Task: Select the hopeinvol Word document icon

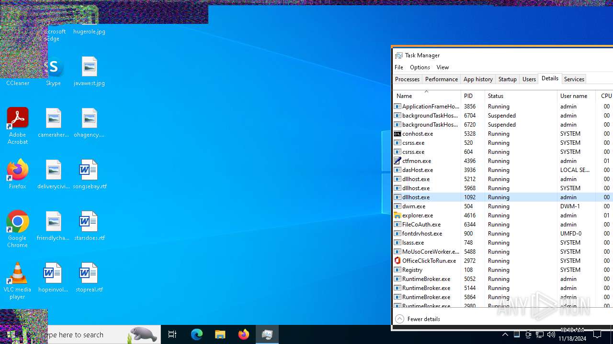Action: [x=53, y=278]
